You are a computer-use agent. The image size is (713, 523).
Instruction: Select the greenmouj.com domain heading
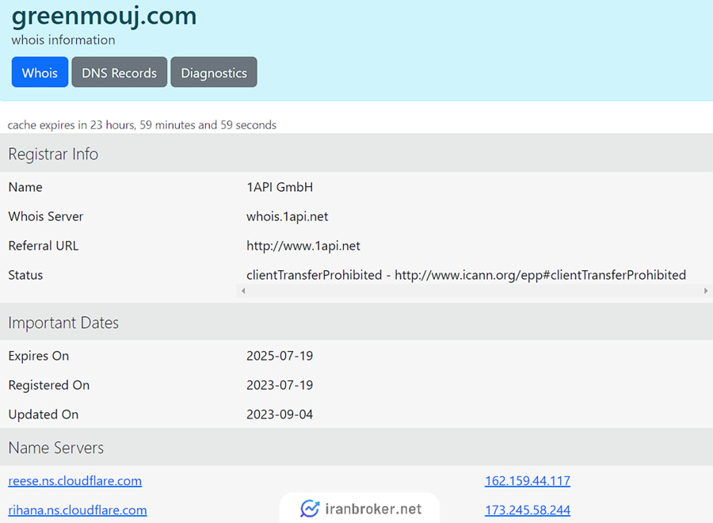point(104,16)
